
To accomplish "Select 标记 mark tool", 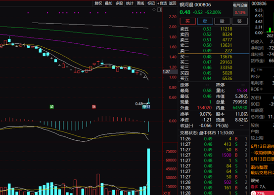I will click(x=151, y=3).
